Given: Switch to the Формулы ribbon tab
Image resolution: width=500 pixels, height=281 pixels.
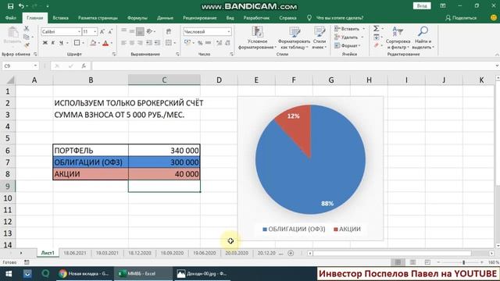Looking at the screenshot, I should click(137, 18).
